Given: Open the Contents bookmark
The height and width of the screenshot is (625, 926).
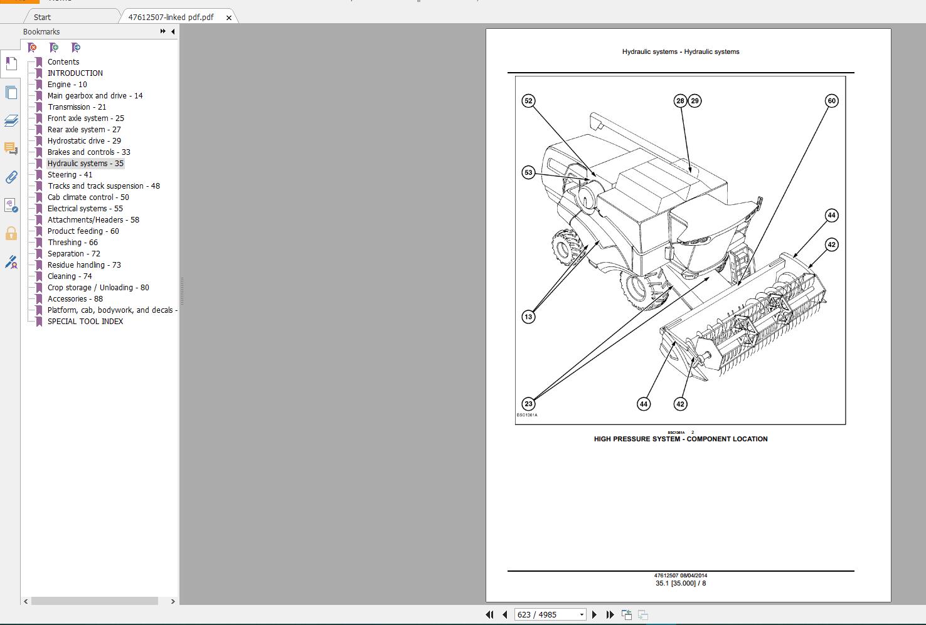Looking at the screenshot, I should pos(63,61).
